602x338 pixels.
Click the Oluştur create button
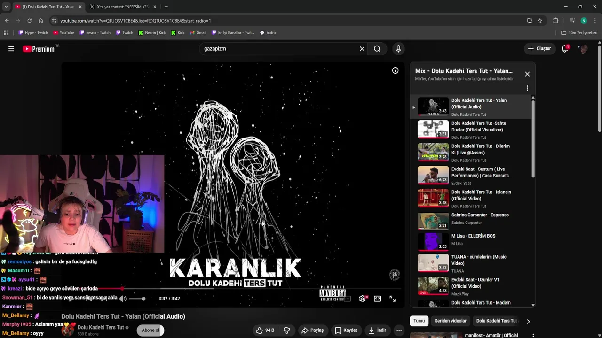539,49
